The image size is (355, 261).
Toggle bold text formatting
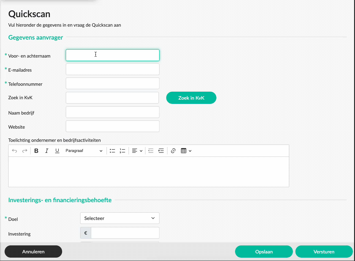pos(36,151)
